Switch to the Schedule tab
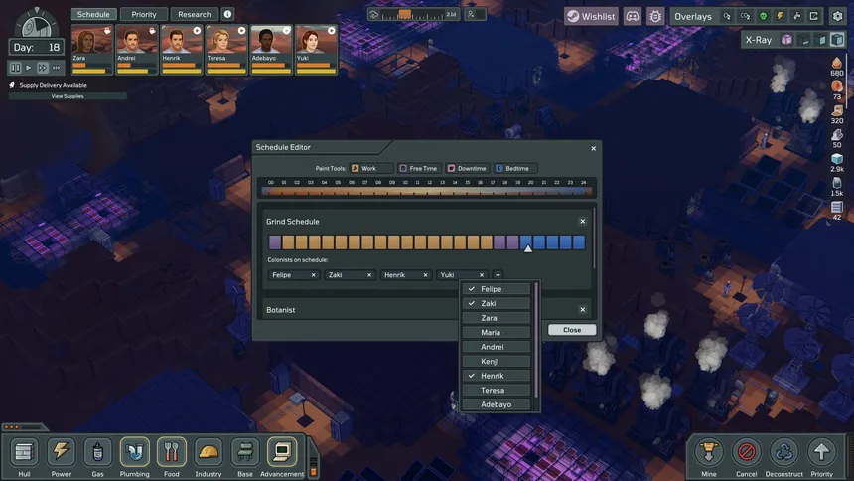 (93, 14)
